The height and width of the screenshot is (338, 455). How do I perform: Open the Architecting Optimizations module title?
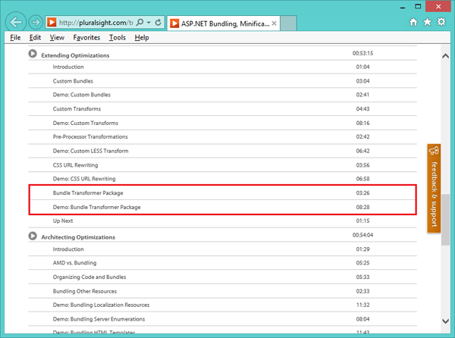[x=78, y=237]
